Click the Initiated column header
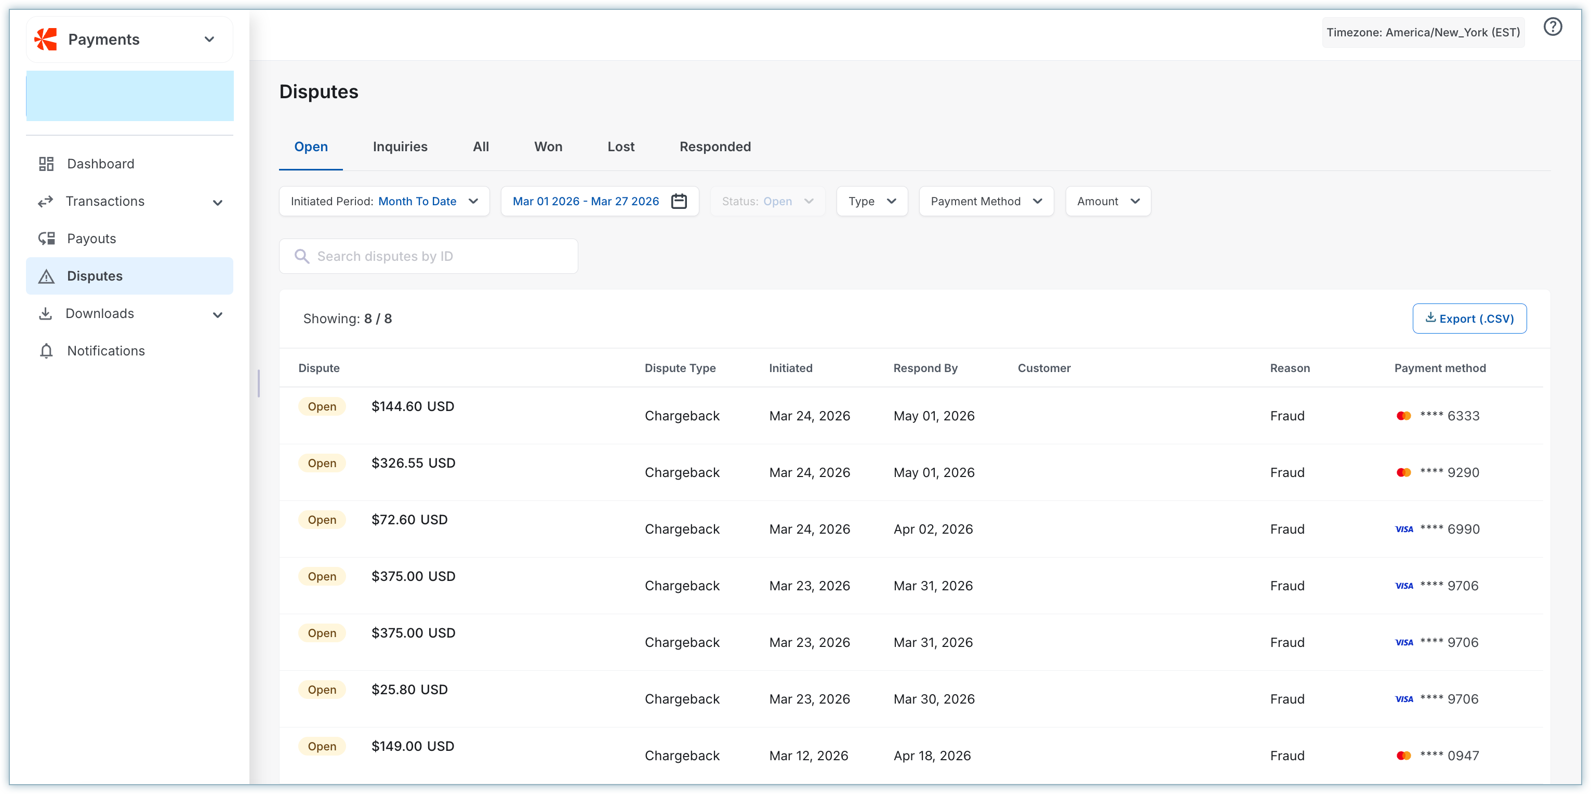 (x=790, y=368)
